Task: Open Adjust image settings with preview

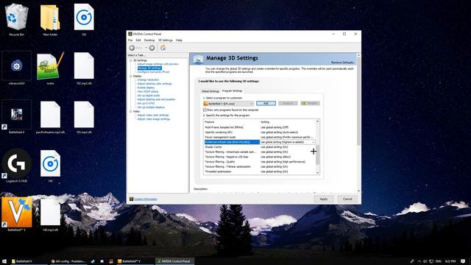Action: point(158,64)
